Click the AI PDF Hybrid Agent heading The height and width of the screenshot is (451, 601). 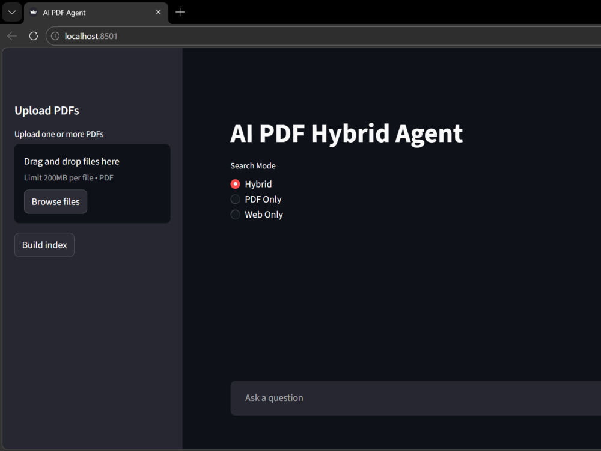pos(347,134)
